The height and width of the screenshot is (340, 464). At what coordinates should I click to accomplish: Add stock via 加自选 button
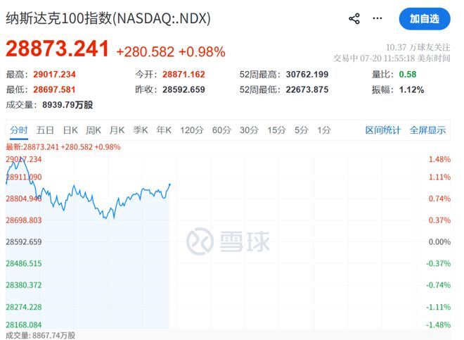click(x=425, y=19)
